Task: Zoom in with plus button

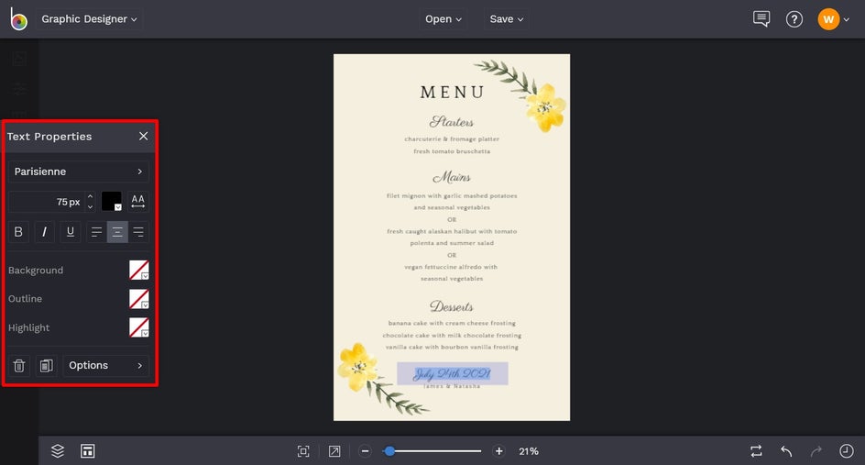Action: [x=498, y=451]
